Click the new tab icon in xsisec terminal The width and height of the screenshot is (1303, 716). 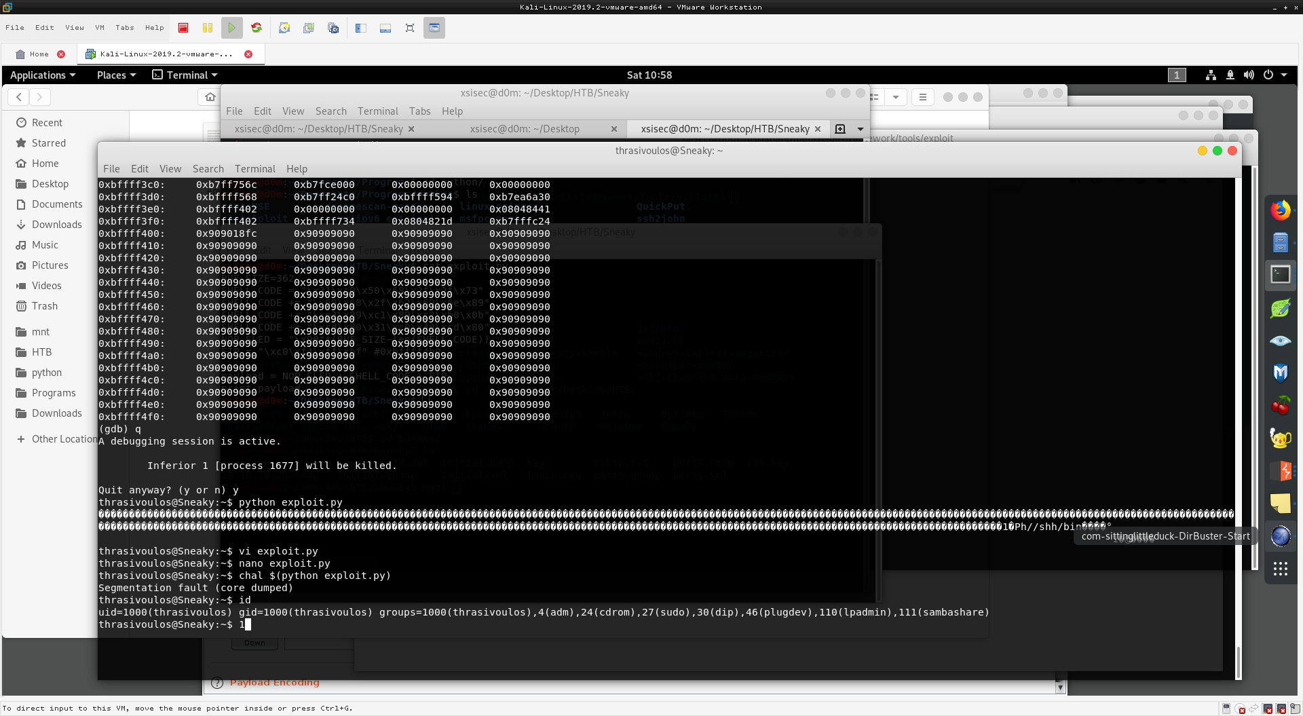(840, 129)
